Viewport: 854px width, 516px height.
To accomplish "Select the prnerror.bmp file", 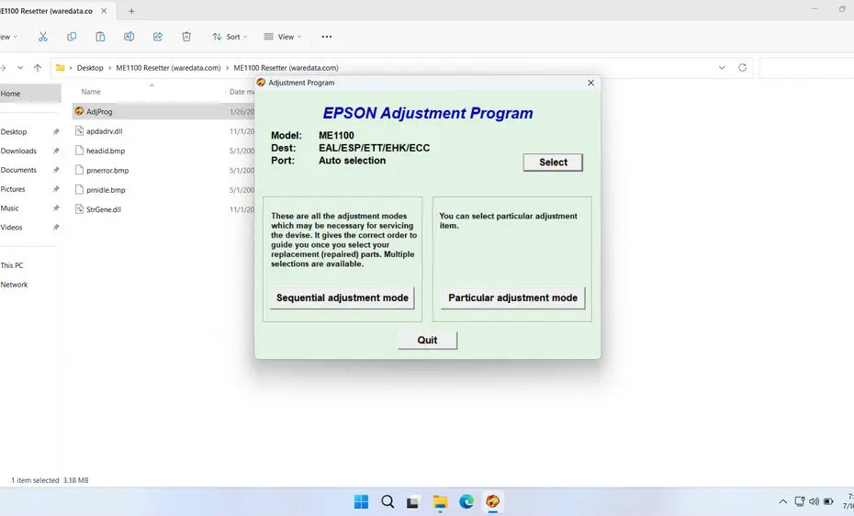I will coord(107,171).
